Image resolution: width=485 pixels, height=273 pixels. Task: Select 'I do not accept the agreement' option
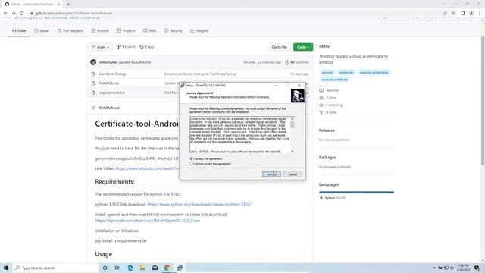[191, 164]
